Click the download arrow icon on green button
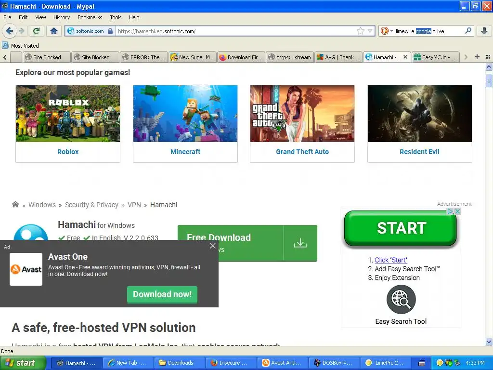Viewport: 493px width, 370px height. pyautogui.click(x=300, y=243)
